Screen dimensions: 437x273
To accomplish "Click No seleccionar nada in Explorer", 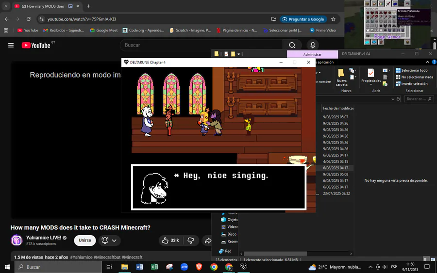I will pos(414,77).
